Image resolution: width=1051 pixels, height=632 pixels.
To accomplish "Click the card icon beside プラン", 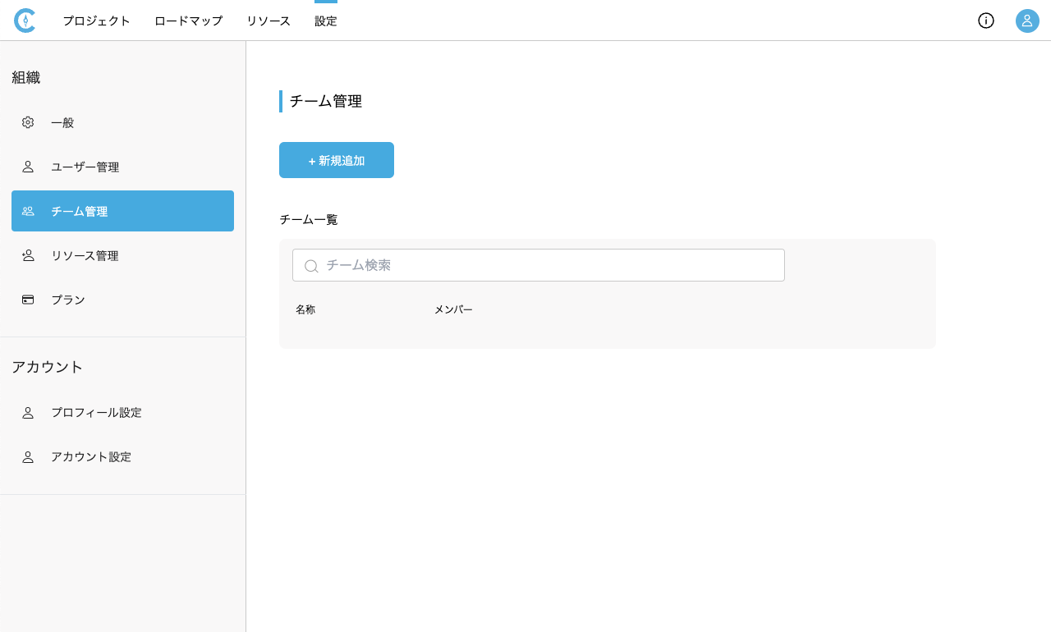I will point(28,300).
